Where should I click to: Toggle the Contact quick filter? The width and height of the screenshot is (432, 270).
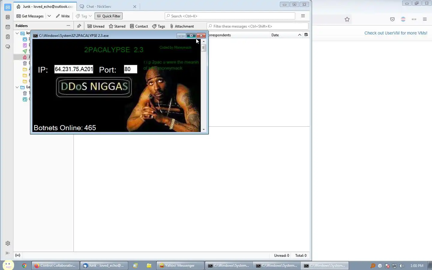tap(139, 26)
